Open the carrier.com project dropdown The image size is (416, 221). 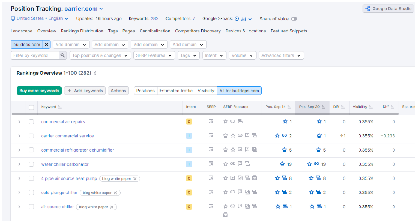tap(84, 9)
